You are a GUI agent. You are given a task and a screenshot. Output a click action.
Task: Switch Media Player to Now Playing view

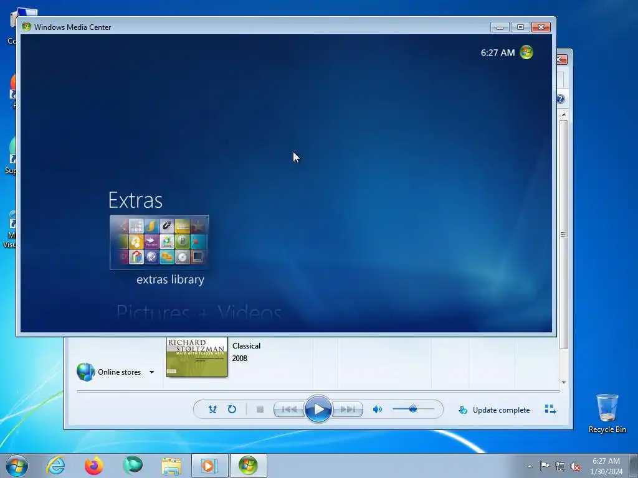(x=550, y=410)
